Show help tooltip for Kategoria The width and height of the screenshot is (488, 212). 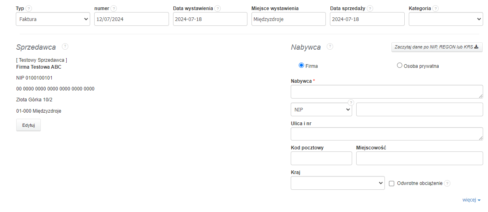click(x=435, y=8)
